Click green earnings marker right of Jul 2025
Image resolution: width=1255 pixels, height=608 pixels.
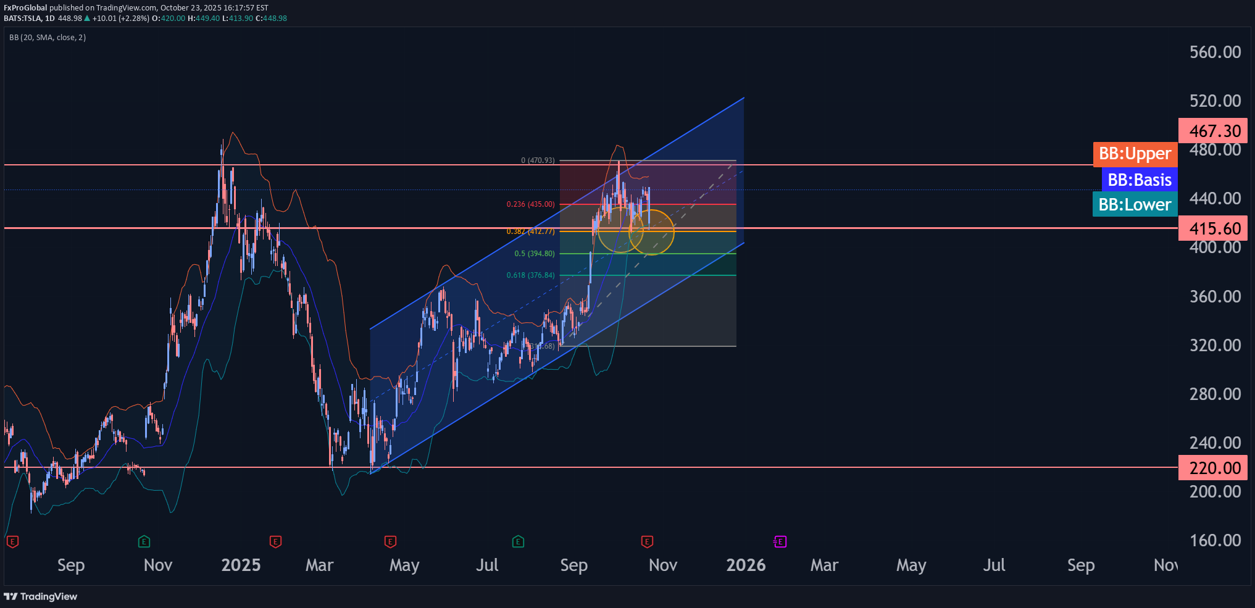[518, 542]
